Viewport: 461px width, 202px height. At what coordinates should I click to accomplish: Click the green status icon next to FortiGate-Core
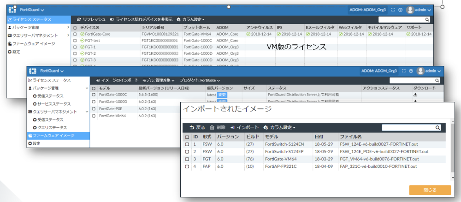coord(83,34)
